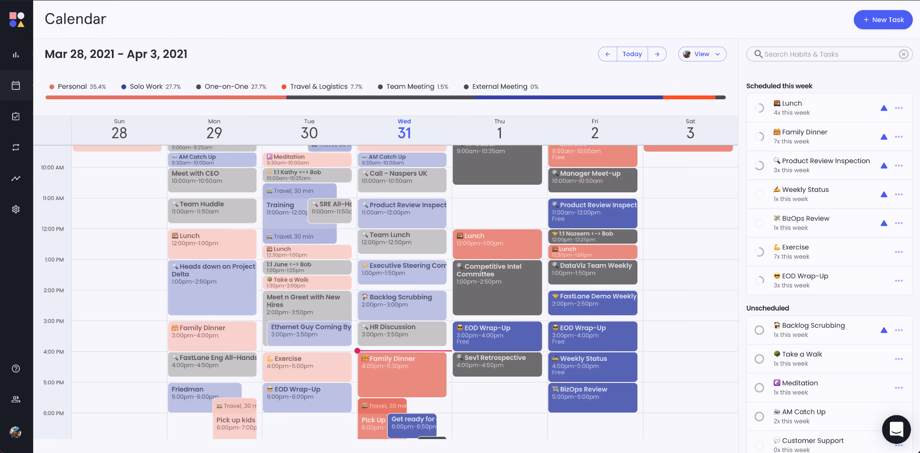Click priority triangle for Family Dinner
The width and height of the screenshot is (920, 453).
click(884, 137)
